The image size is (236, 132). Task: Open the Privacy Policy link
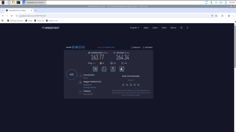click(135, 95)
